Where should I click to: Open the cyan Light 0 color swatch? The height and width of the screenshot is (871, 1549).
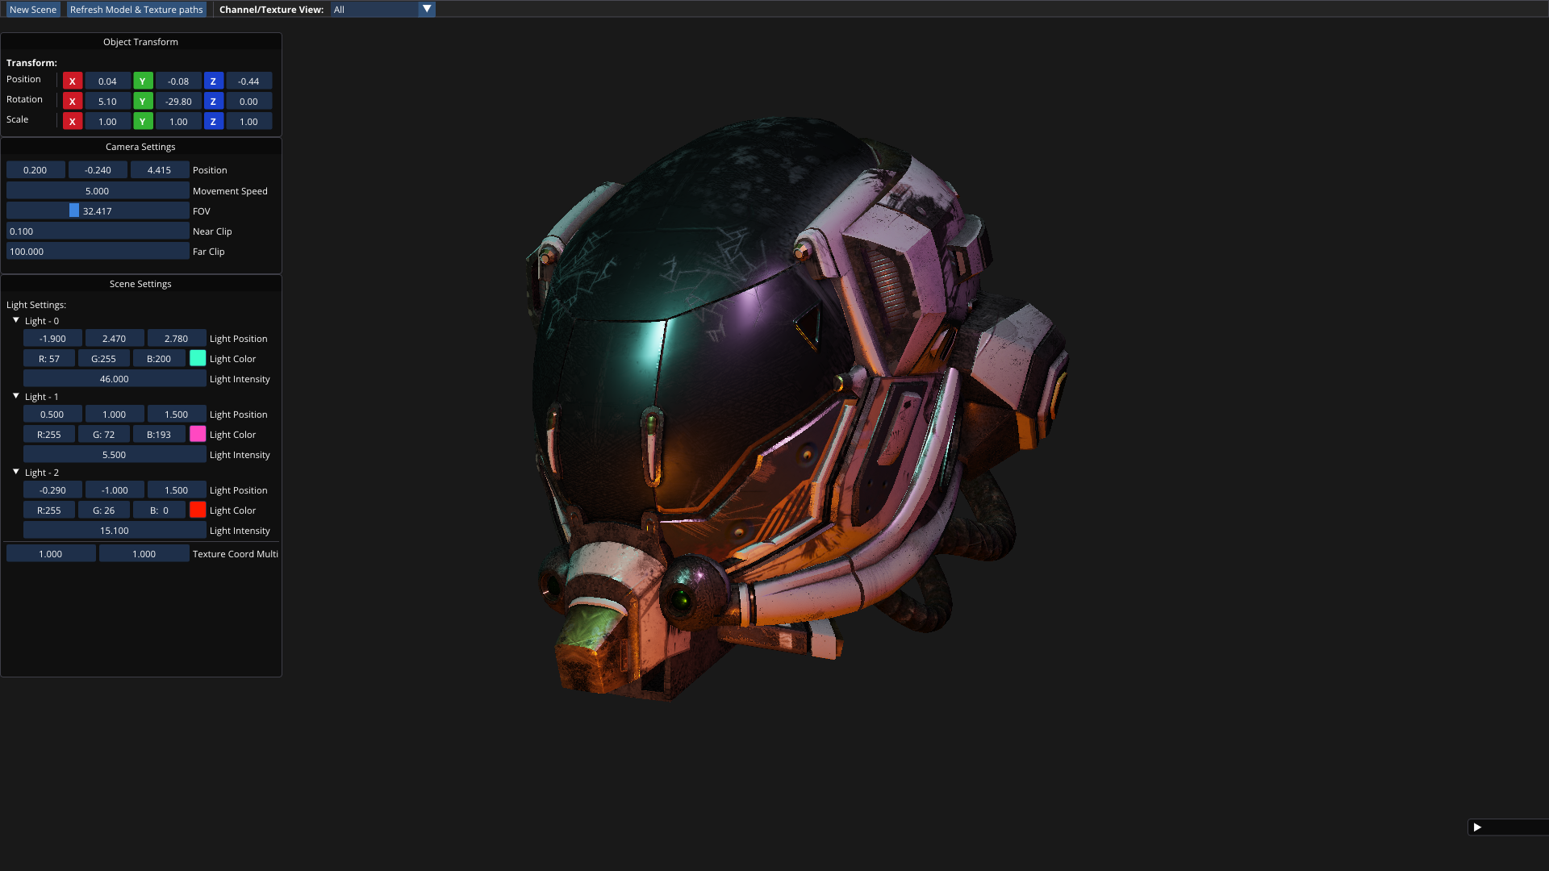[198, 359]
